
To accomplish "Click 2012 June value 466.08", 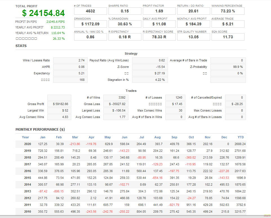I will click(125, 198).
